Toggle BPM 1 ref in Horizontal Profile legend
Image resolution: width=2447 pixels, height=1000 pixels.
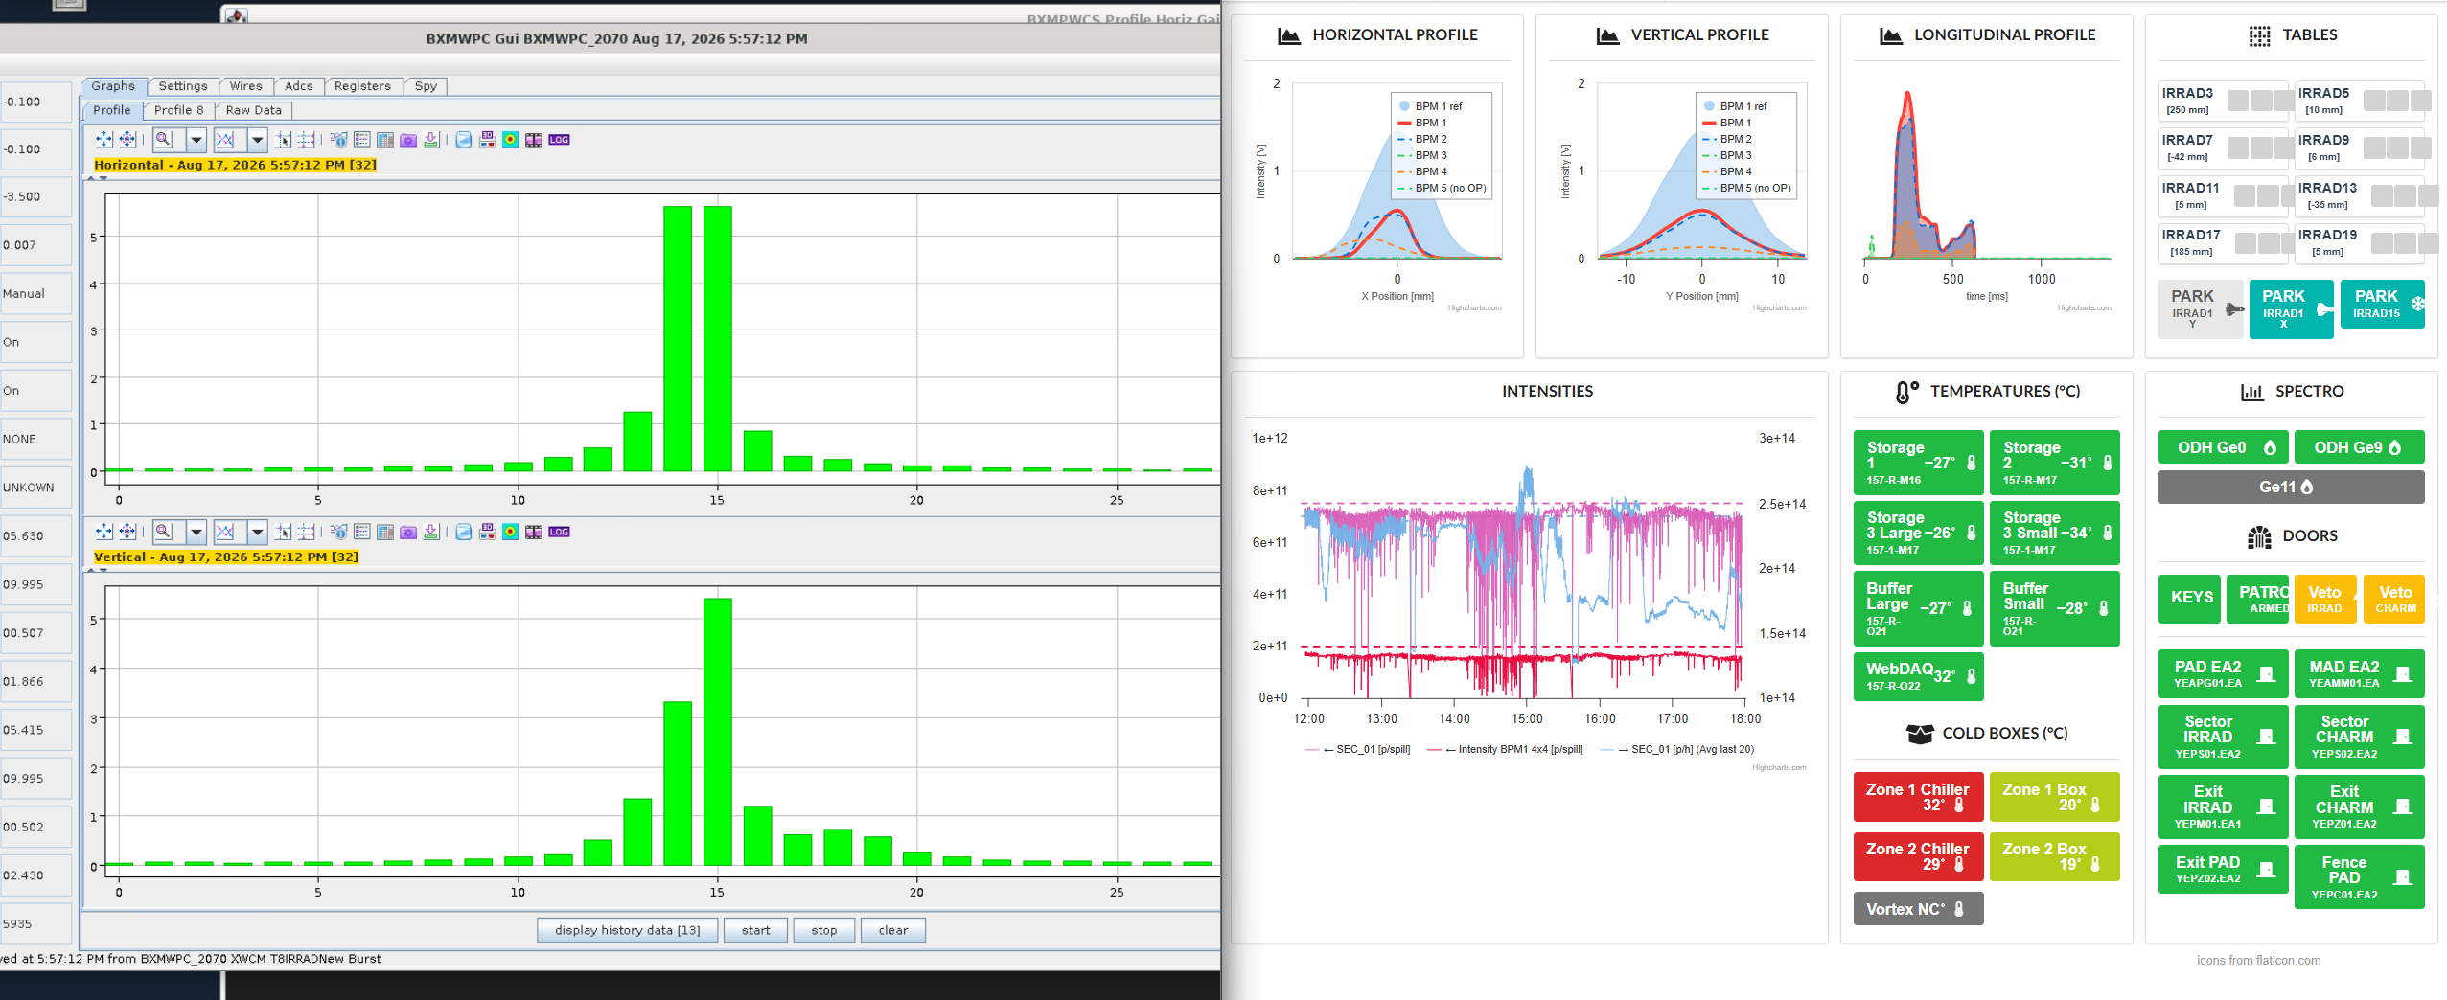coord(1430,106)
